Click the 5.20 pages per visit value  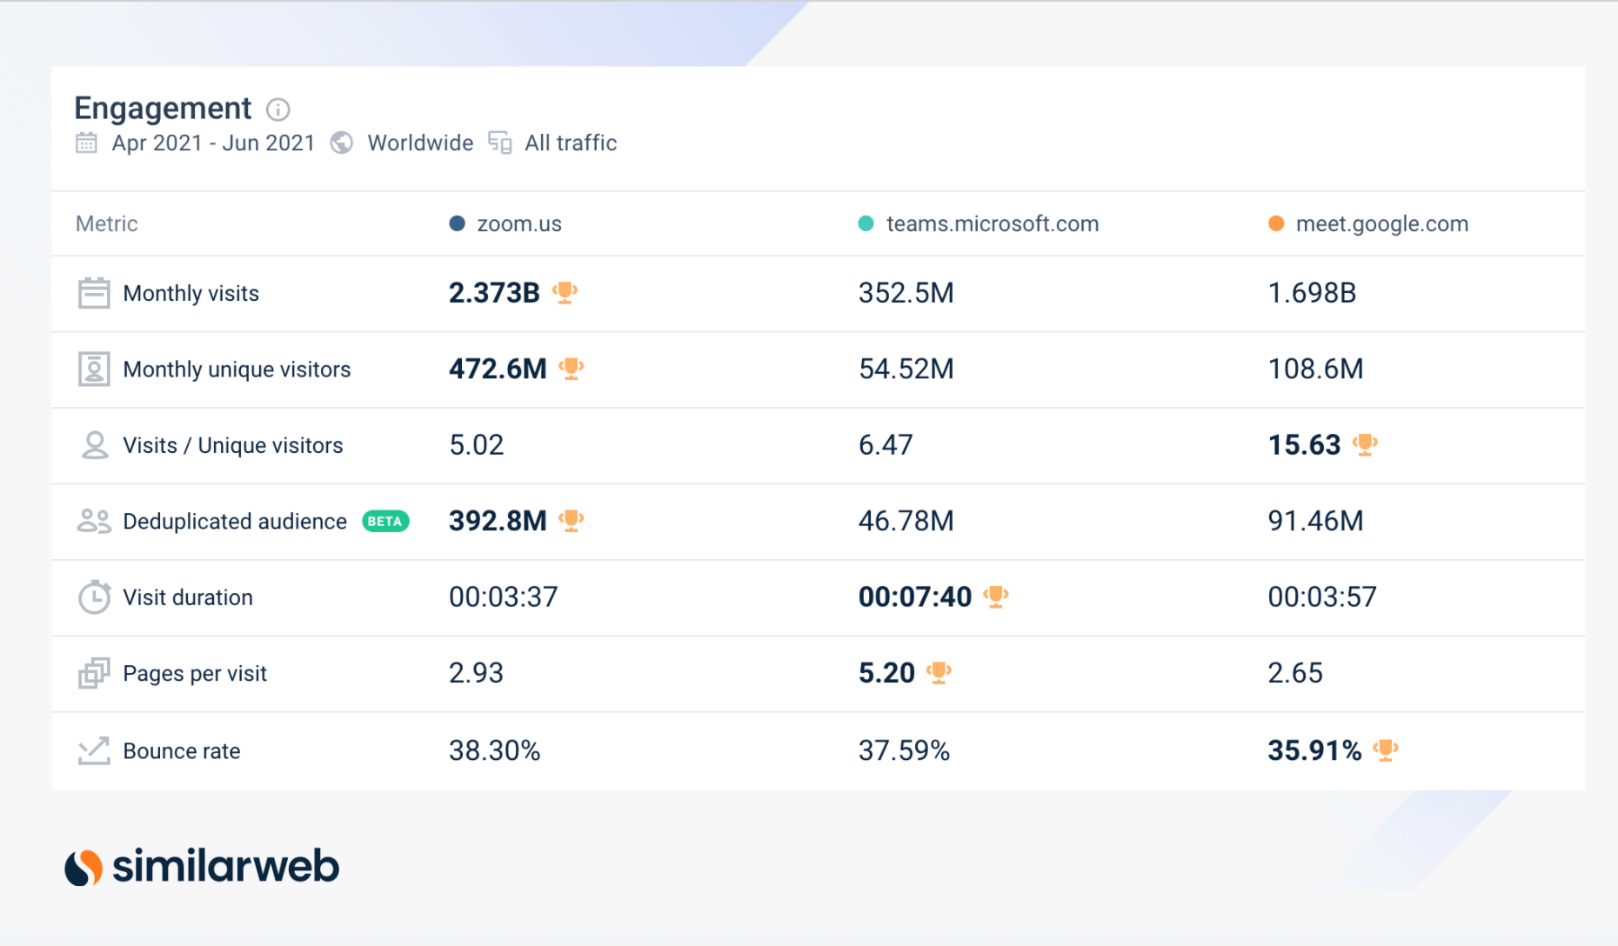point(886,673)
